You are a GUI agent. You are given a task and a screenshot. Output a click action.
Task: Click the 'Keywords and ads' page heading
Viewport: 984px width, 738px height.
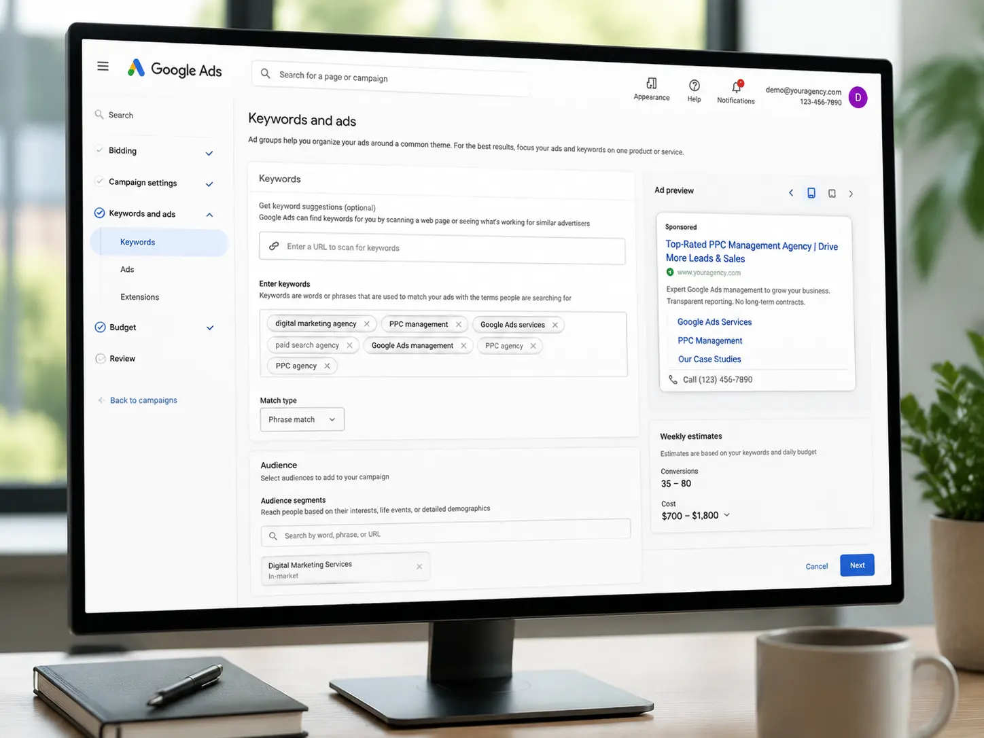click(x=302, y=120)
